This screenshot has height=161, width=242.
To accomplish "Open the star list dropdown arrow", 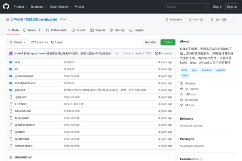I will tap(235, 19).
